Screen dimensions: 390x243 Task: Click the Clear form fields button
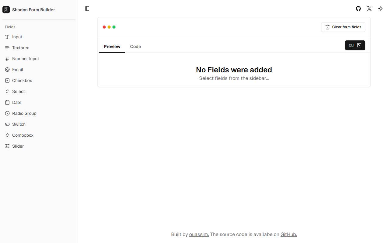tap(343, 27)
